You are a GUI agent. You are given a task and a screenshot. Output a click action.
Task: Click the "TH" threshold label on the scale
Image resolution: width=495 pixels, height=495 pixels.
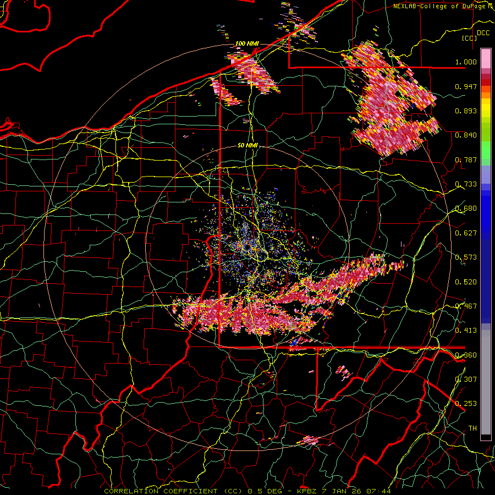(472, 428)
